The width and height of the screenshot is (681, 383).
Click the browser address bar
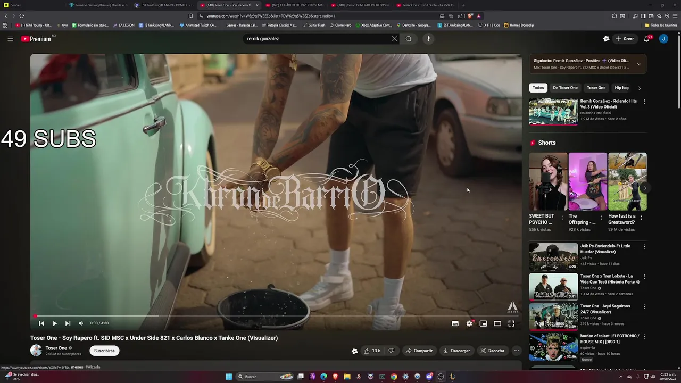click(319, 16)
